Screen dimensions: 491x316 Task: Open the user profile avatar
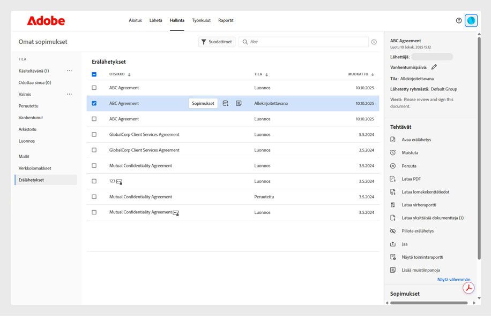click(471, 20)
